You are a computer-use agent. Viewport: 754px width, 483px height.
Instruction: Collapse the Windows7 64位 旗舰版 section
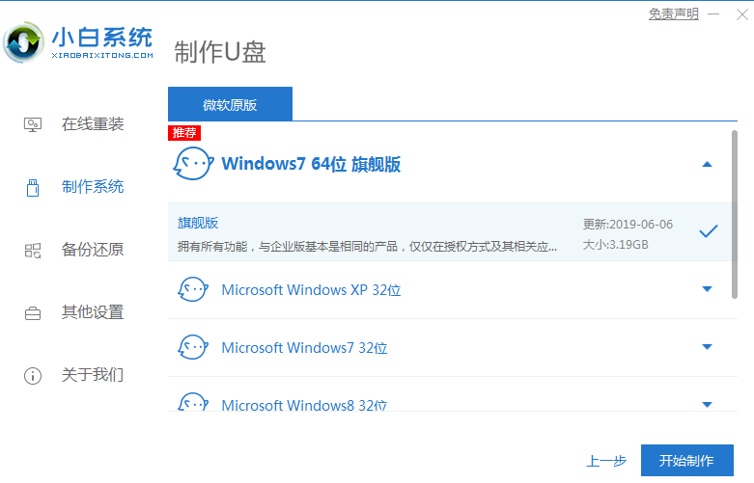[707, 165]
